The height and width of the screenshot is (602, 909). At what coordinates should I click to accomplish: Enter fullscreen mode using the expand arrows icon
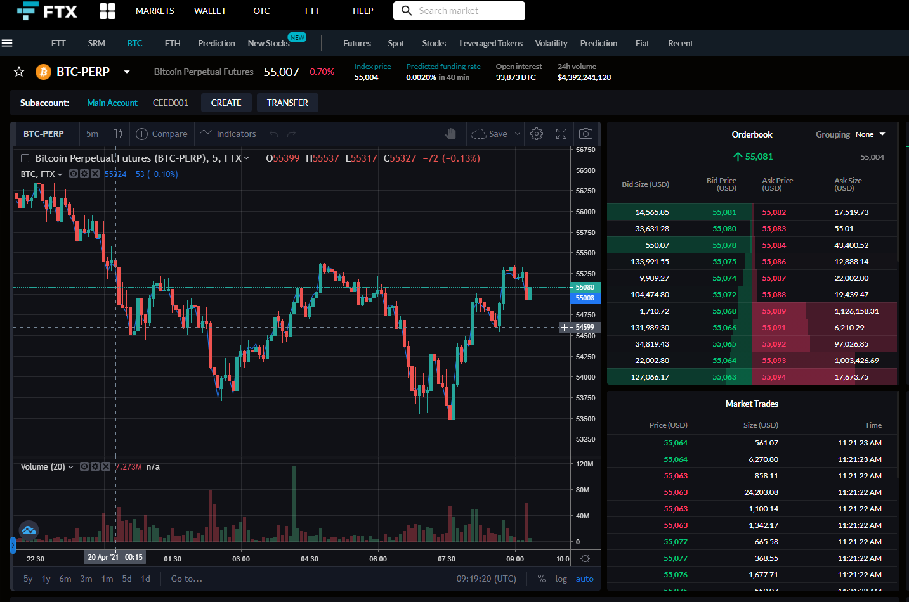coord(561,134)
